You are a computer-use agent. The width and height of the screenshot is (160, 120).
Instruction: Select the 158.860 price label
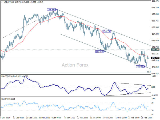point(51,10)
